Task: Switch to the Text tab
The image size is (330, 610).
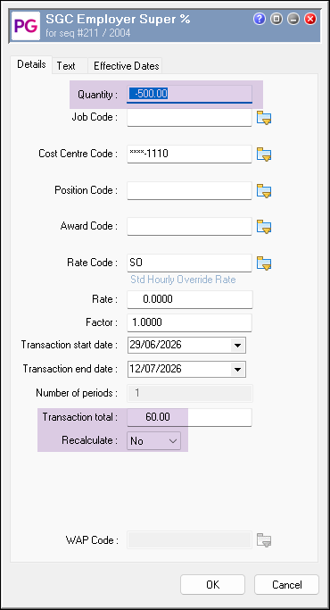Action: [66, 66]
